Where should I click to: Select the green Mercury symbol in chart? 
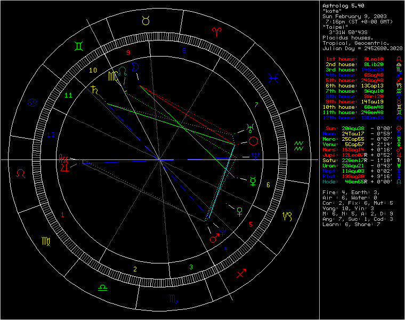253,181
